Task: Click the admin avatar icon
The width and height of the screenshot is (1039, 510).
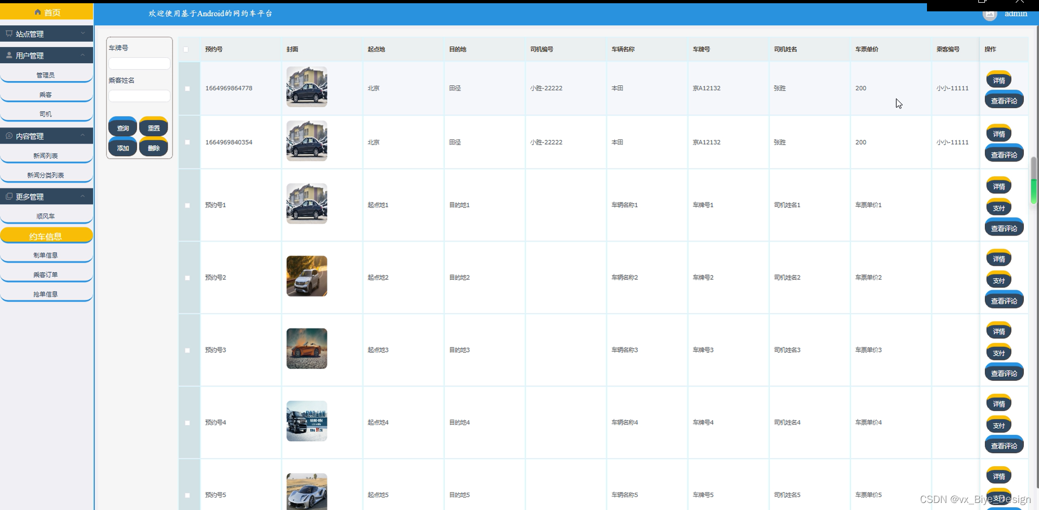Action: pyautogui.click(x=990, y=14)
